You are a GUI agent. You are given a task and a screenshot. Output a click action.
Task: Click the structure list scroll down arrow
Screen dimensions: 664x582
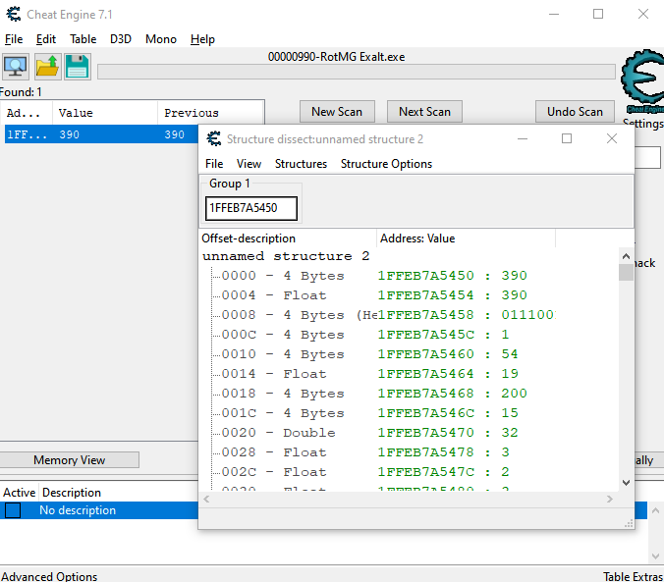pyautogui.click(x=626, y=482)
